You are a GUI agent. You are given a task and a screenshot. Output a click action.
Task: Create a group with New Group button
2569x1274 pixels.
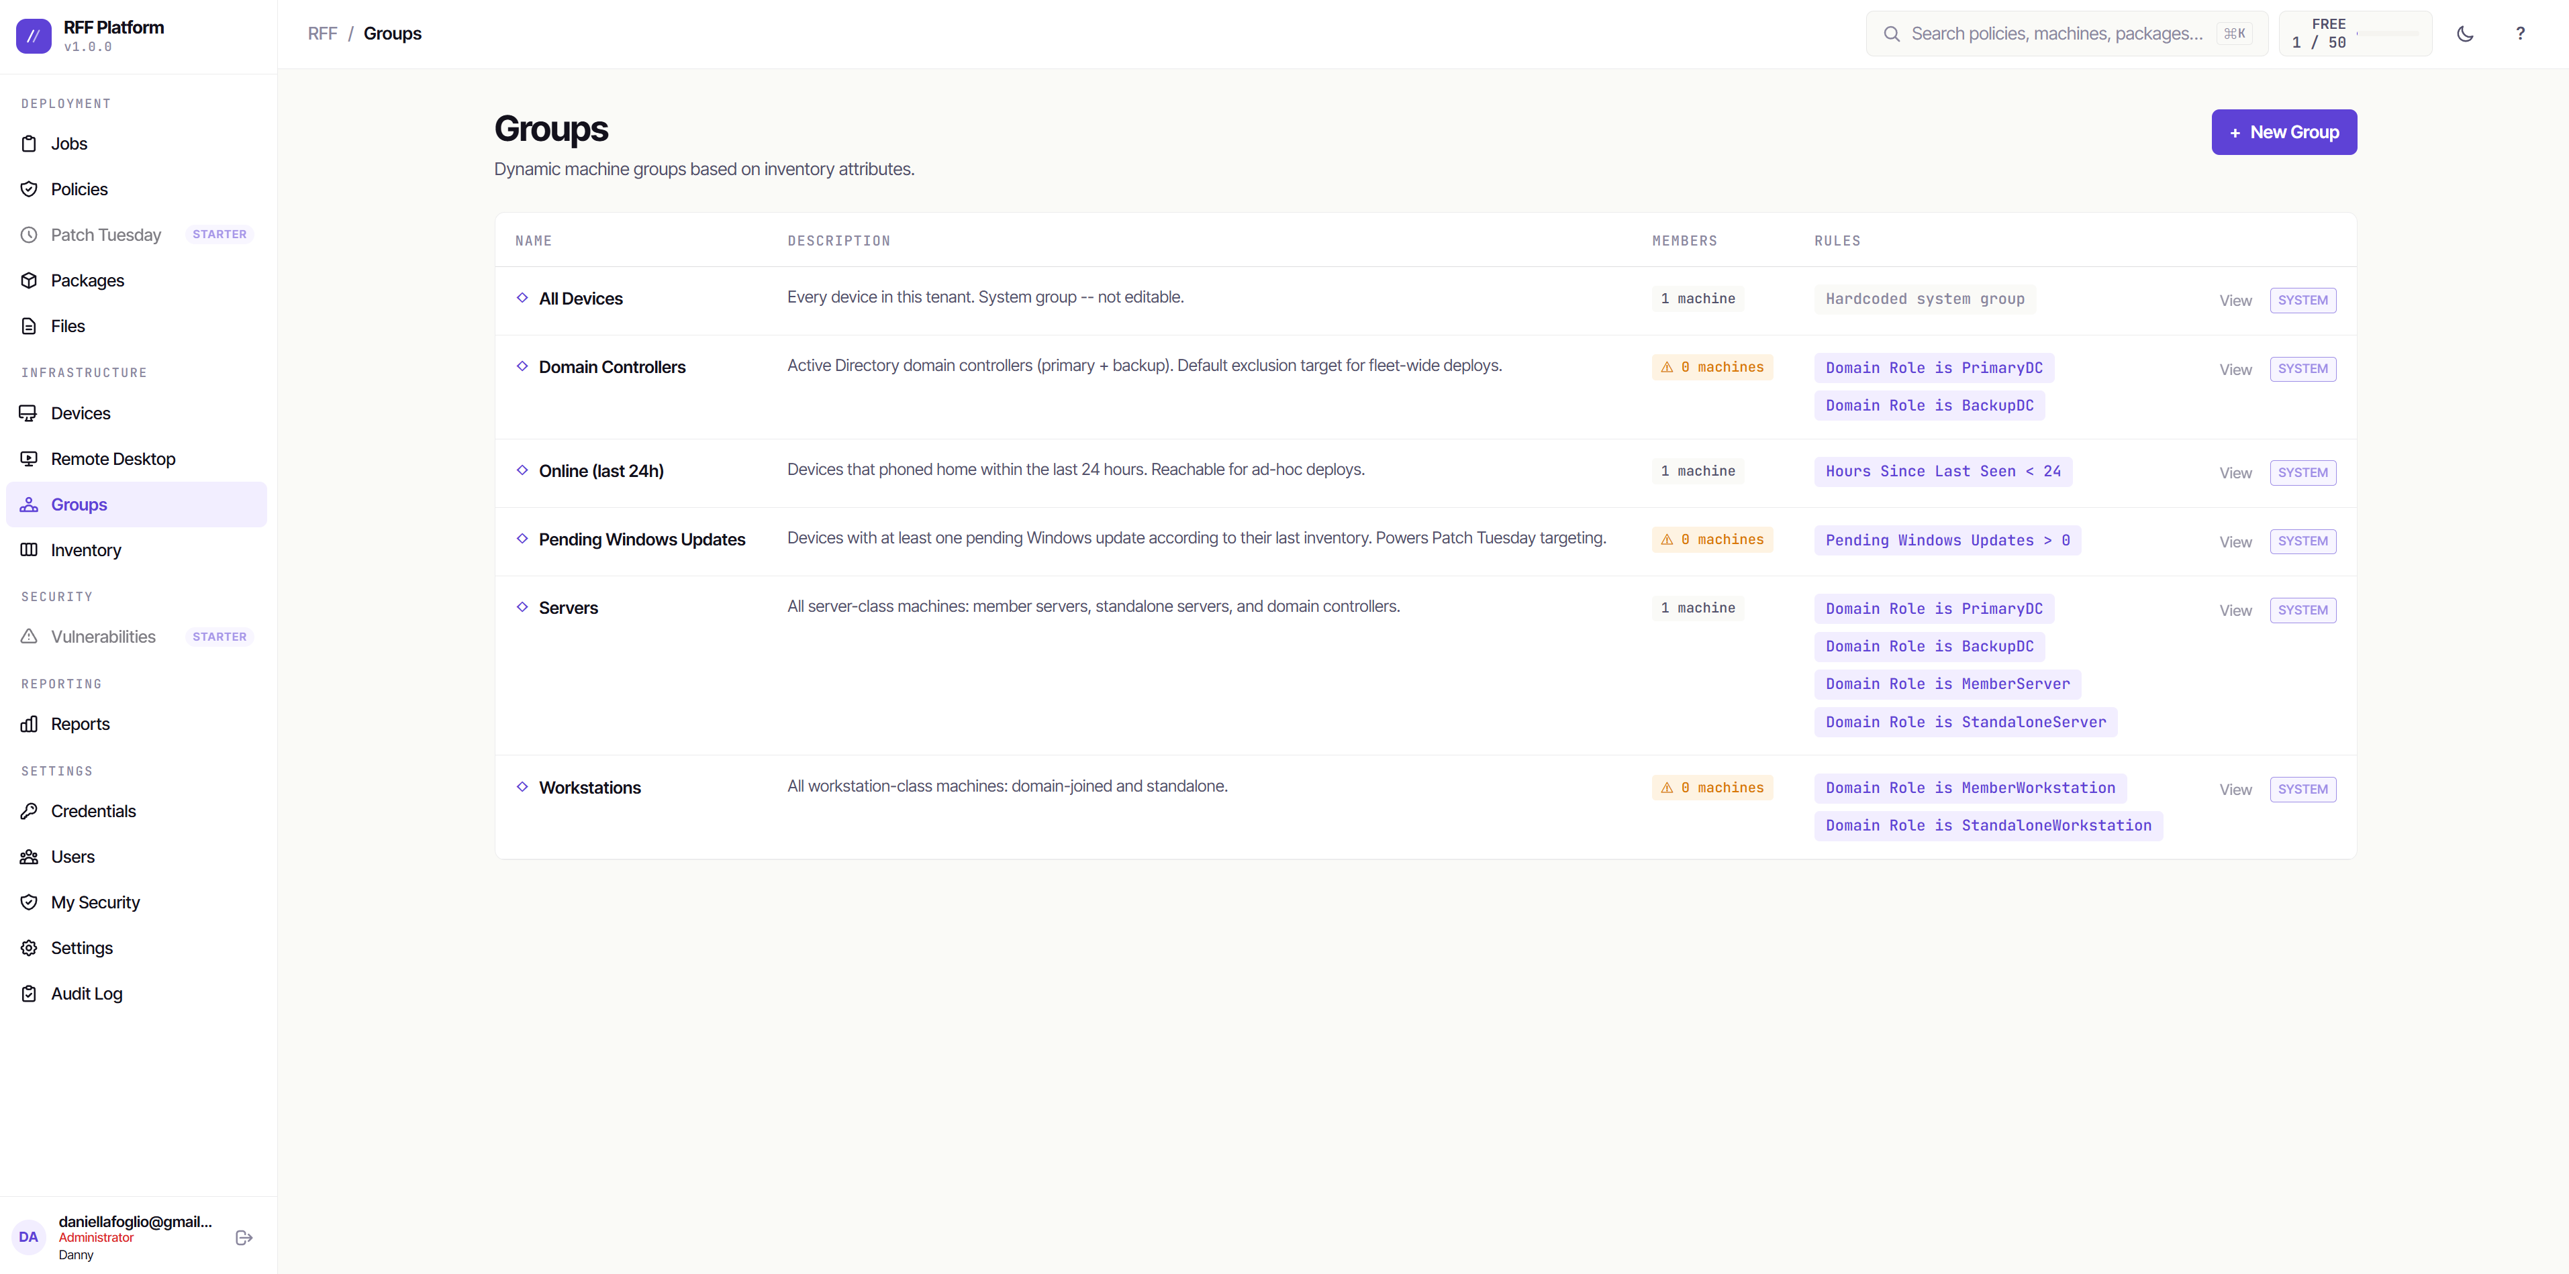tap(2284, 133)
